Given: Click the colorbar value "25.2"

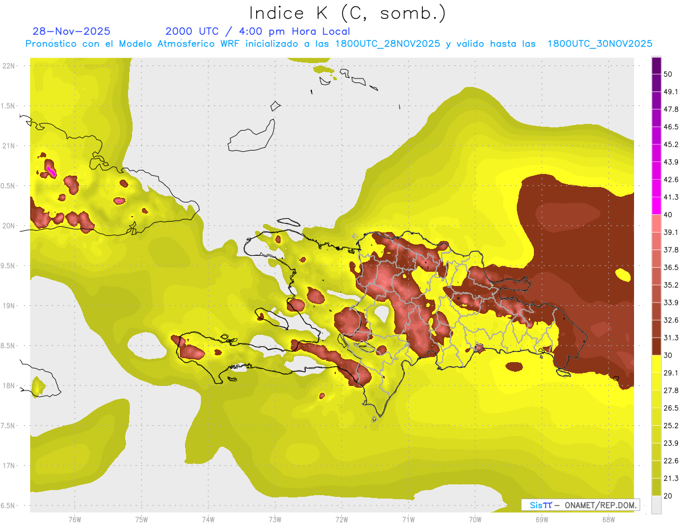Looking at the screenshot, I should 671,425.
